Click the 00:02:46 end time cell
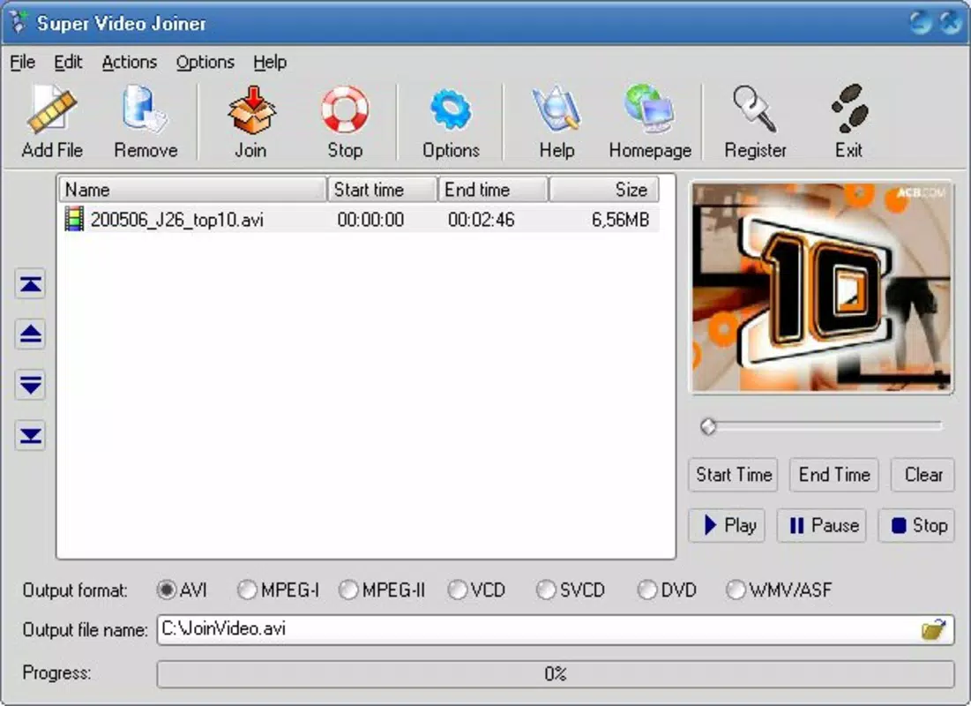This screenshot has height=706, width=971. 482,220
